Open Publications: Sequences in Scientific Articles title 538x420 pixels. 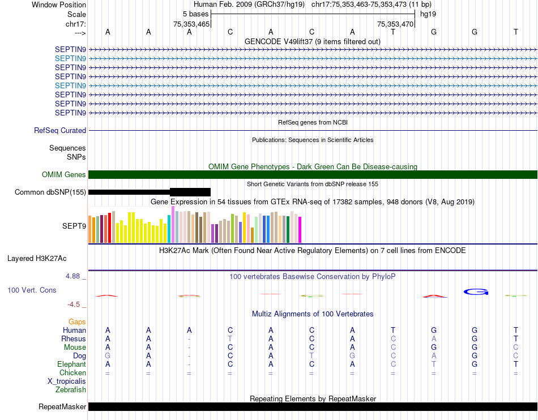click(x=313, y=140)
